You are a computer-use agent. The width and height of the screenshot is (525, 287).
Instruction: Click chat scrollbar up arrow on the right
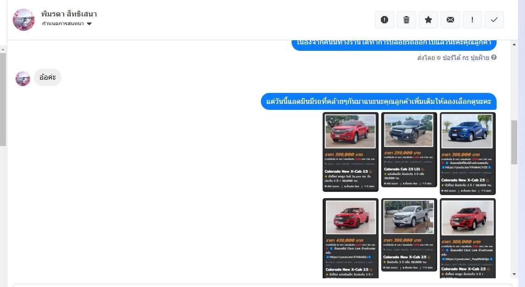click(x=514, y=44)
